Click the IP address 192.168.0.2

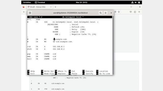(x=59, y=49)
